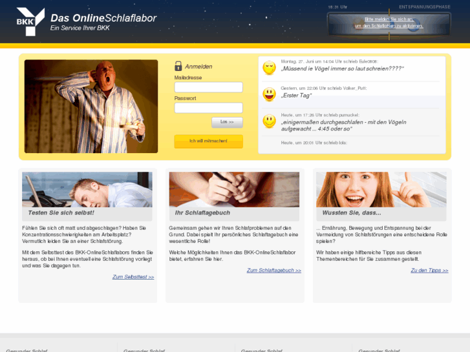Click the 'Ich will mitmachen!' button
This screenshot has width=470, height=352.
(x=209, y=141)
